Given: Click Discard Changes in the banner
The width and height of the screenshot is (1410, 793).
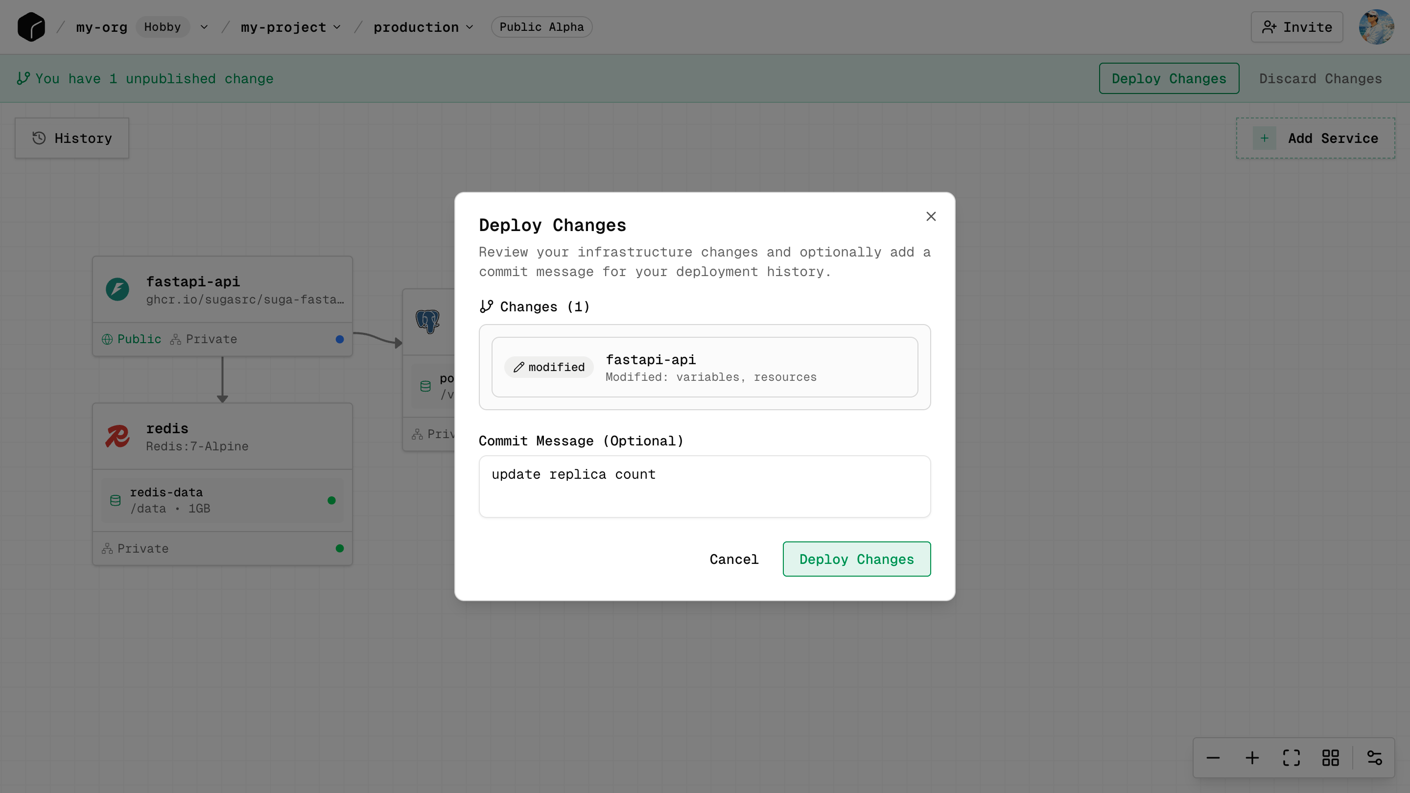Looking at the screenshot, I should coord(1320,78).
